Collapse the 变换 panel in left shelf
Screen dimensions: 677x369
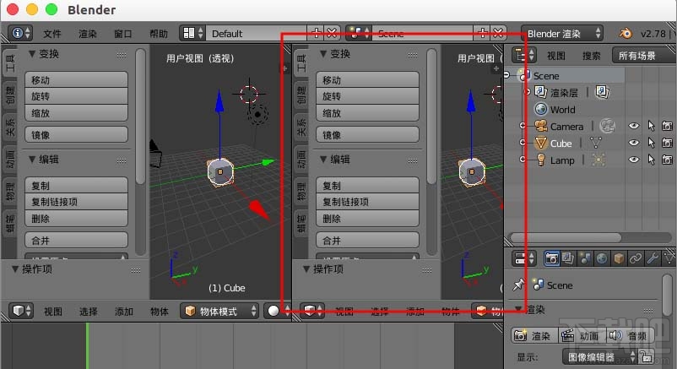click(32, 54)
